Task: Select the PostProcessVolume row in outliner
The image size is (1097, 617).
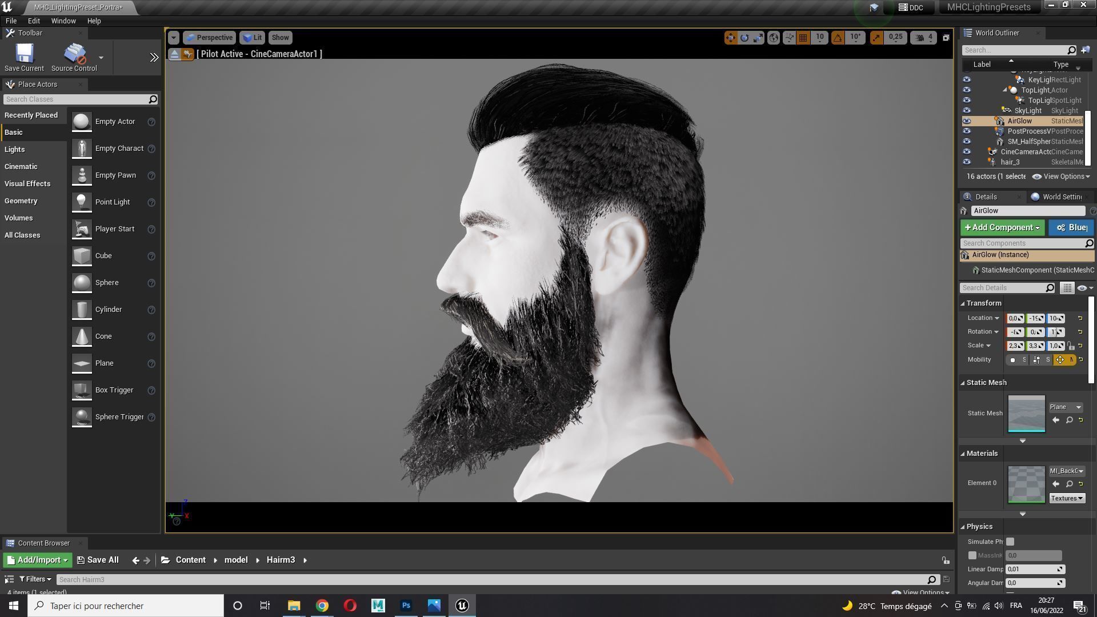Action: click(1023, 131)
